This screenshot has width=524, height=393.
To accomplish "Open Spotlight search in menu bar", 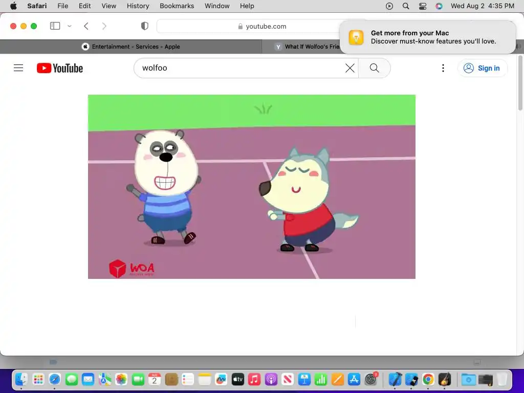I will click(x=406, y=6).
